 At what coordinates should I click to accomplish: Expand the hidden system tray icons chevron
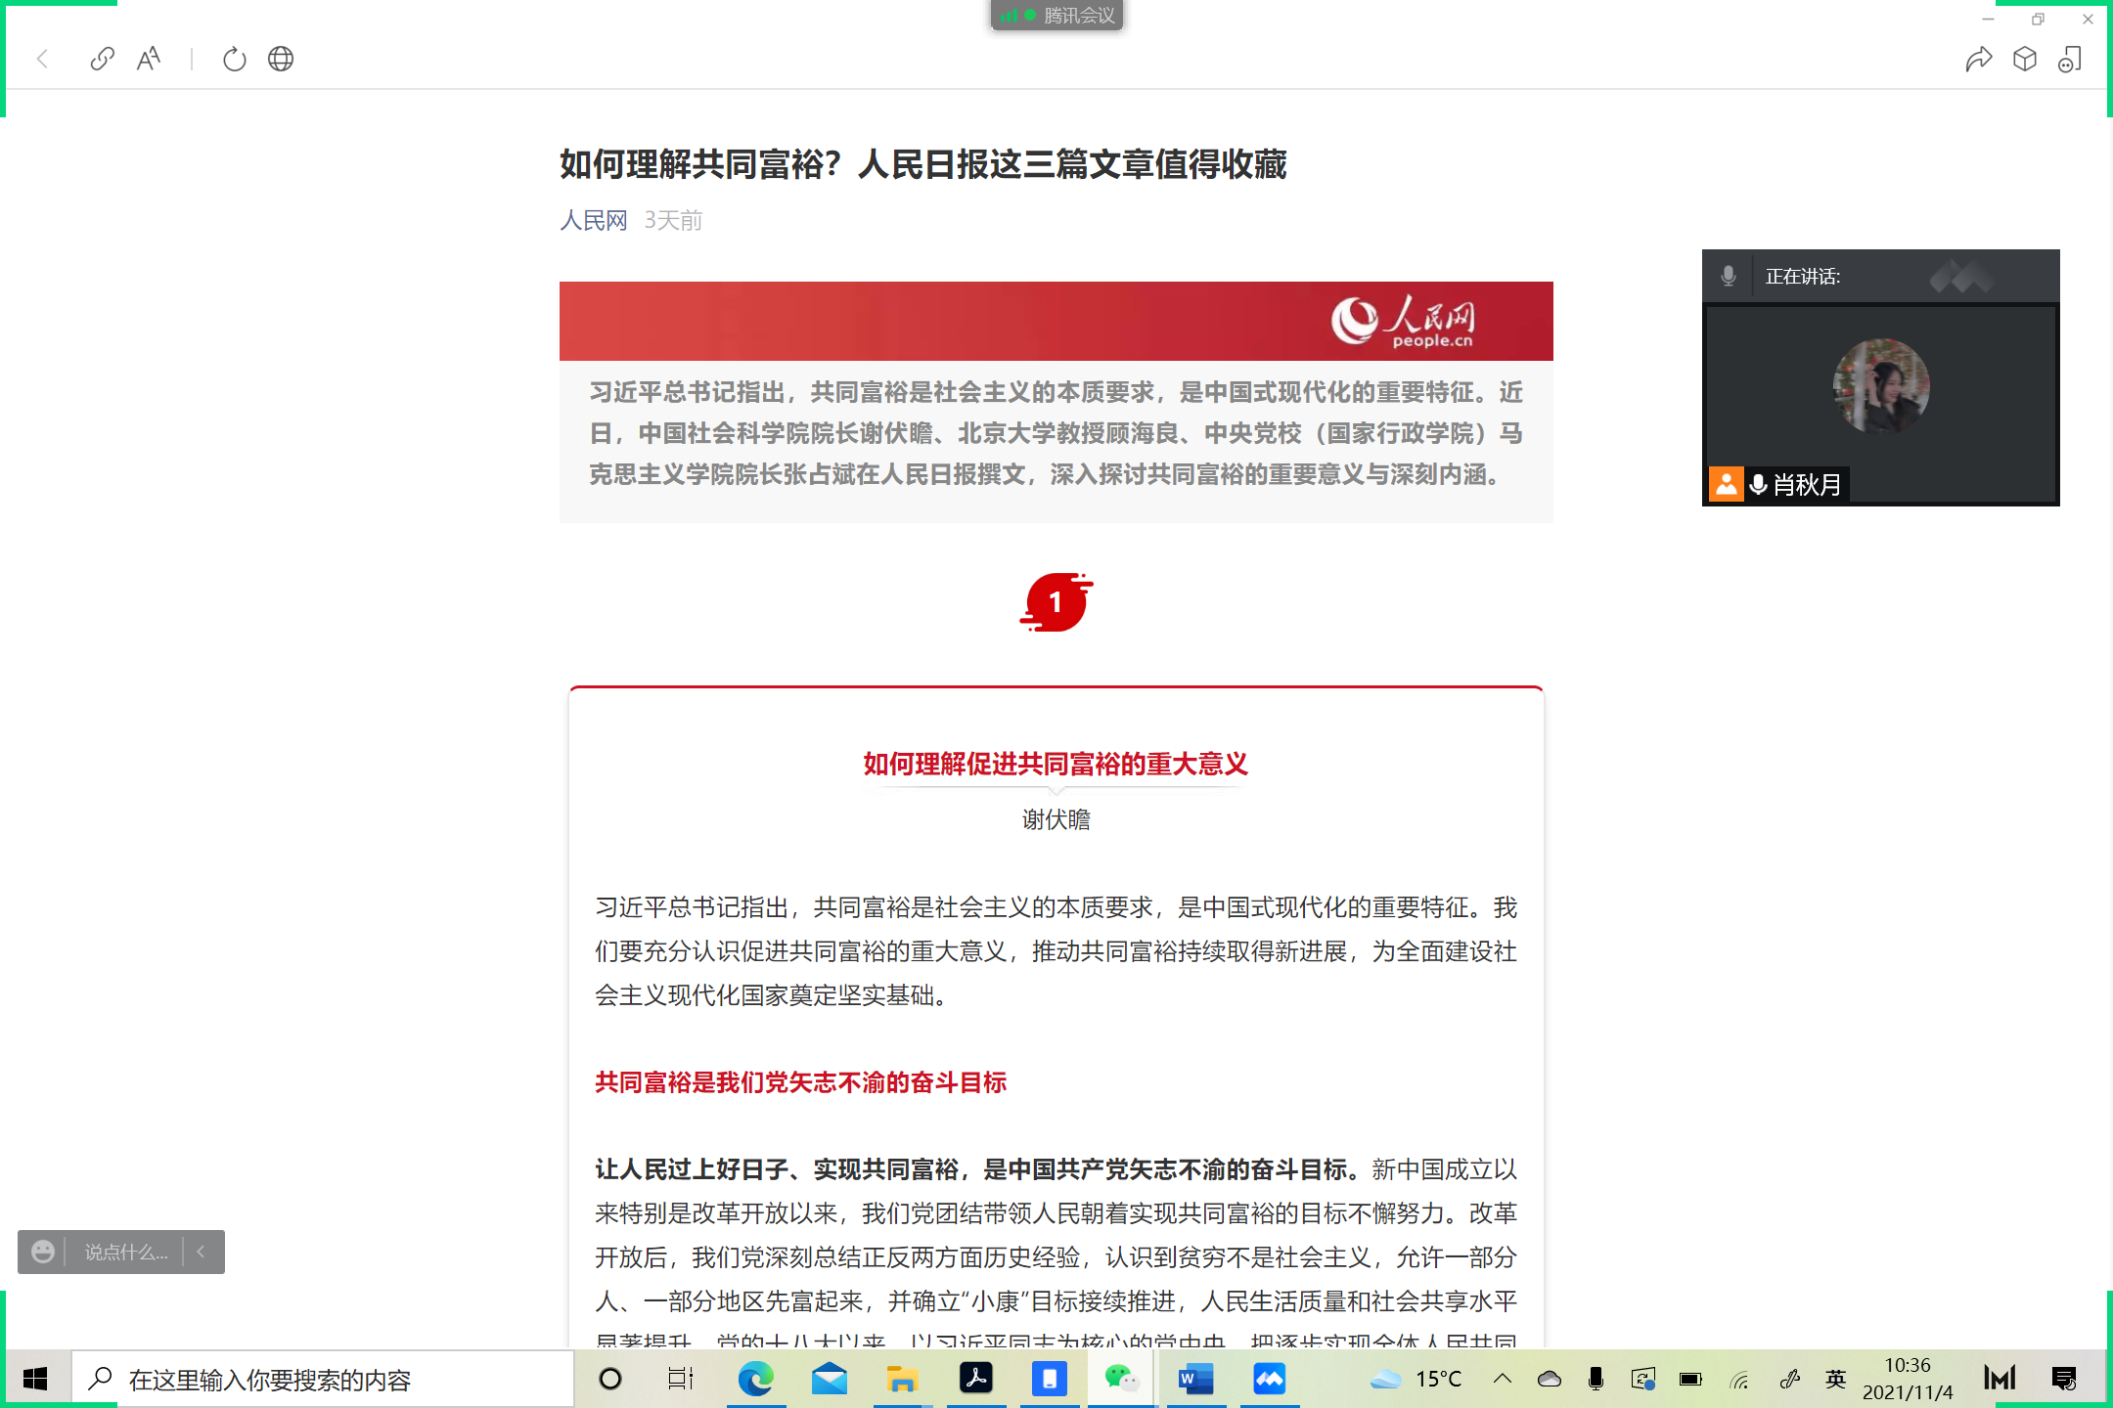pos(1503,1379)
